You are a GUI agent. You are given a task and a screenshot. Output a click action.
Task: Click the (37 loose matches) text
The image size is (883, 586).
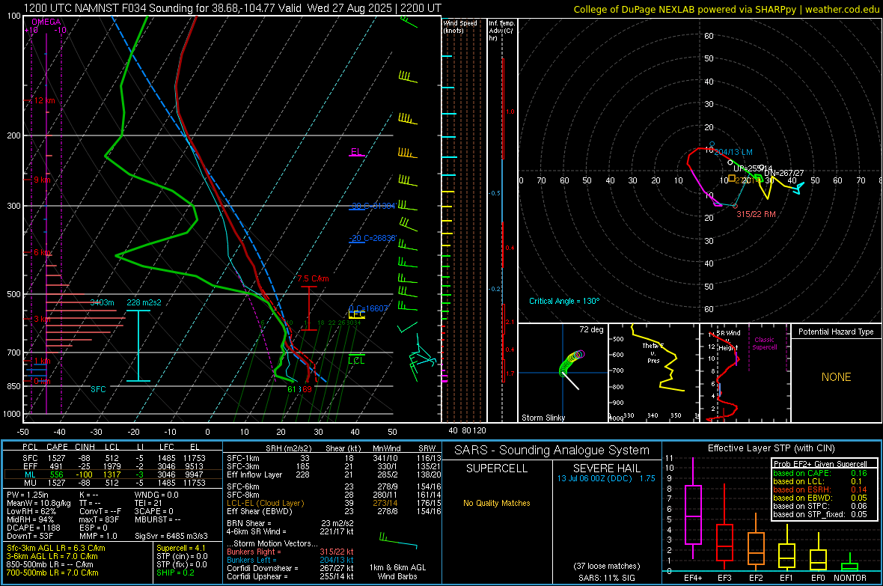coord(606,566)
